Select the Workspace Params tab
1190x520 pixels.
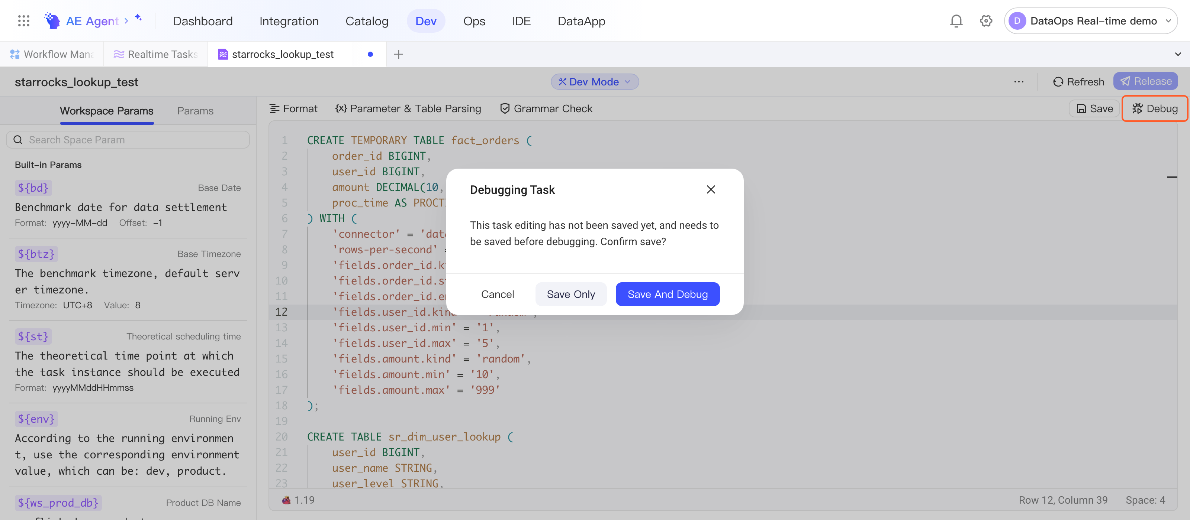tap(107, 111)
